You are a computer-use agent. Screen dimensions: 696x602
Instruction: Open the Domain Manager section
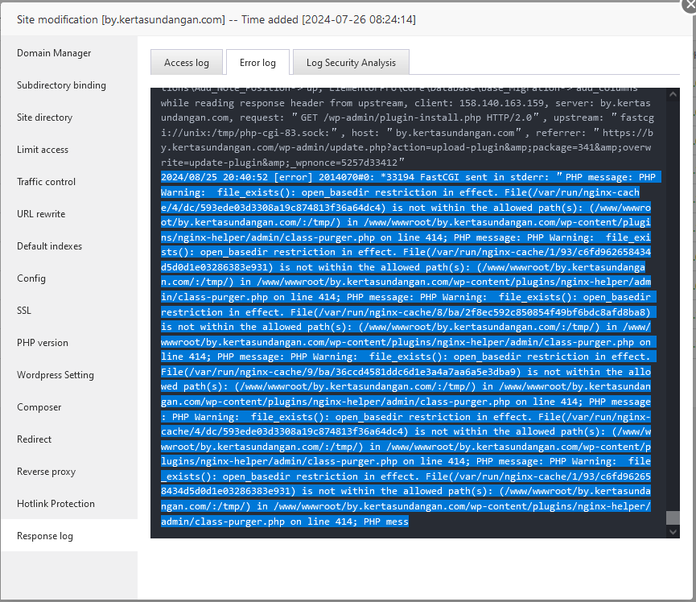(69, 53)
